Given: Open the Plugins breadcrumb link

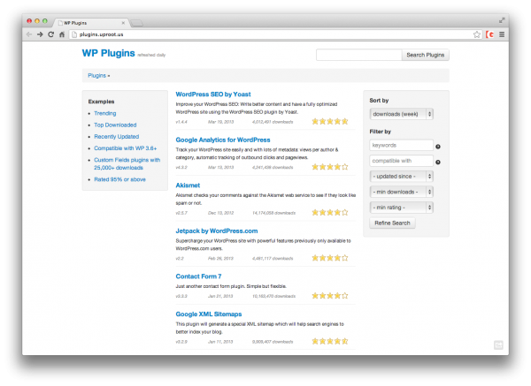Looking at the screenshot, I should (x=96, y=75).
